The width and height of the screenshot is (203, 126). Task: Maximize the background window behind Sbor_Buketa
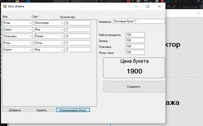(x=198, y=13)
